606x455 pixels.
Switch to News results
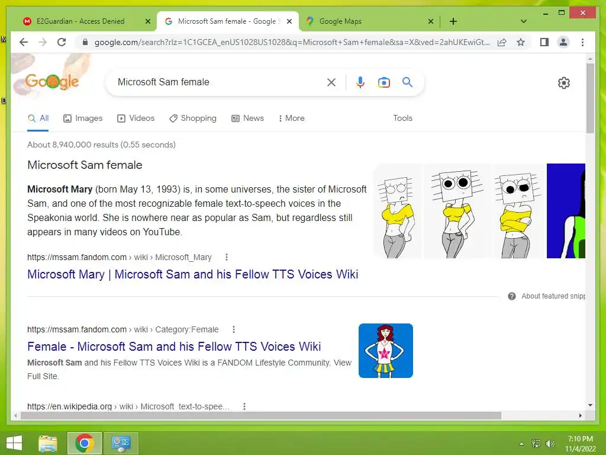248,118
